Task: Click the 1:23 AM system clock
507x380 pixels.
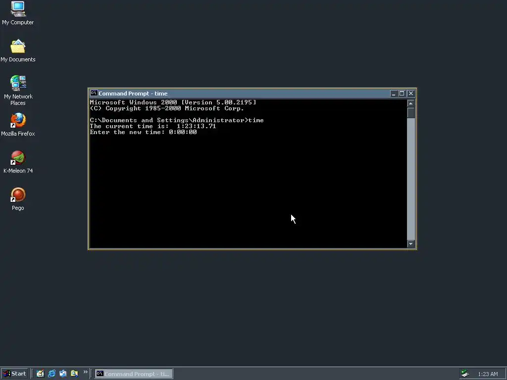Action: (x=488, y=374)
